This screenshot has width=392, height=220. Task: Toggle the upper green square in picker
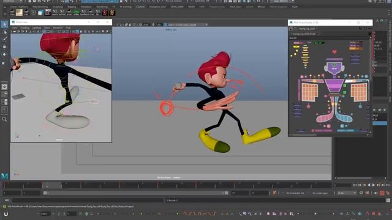pos(345,86)
